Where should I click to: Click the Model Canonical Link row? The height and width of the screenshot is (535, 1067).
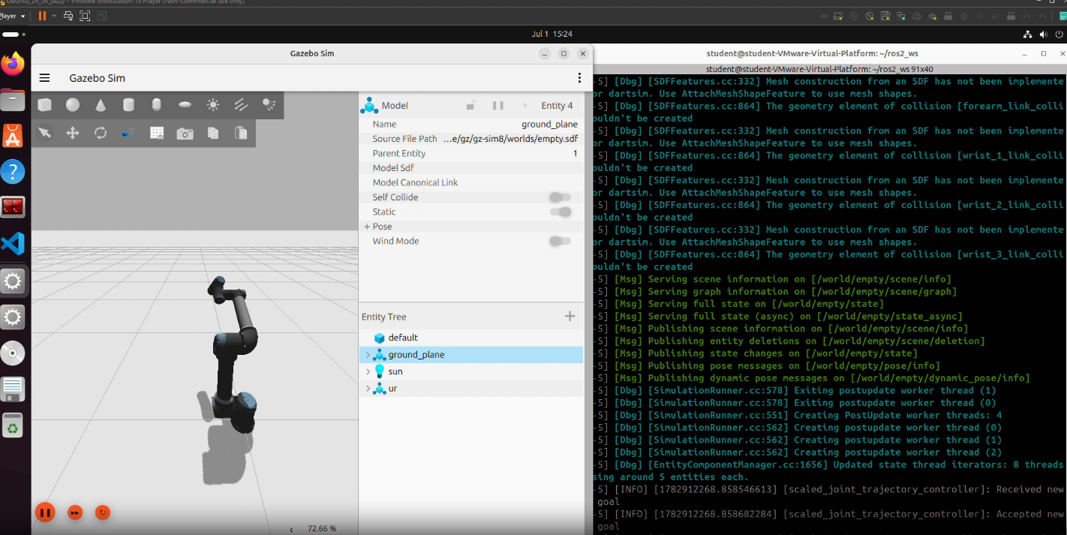click(x=471, y=182)
